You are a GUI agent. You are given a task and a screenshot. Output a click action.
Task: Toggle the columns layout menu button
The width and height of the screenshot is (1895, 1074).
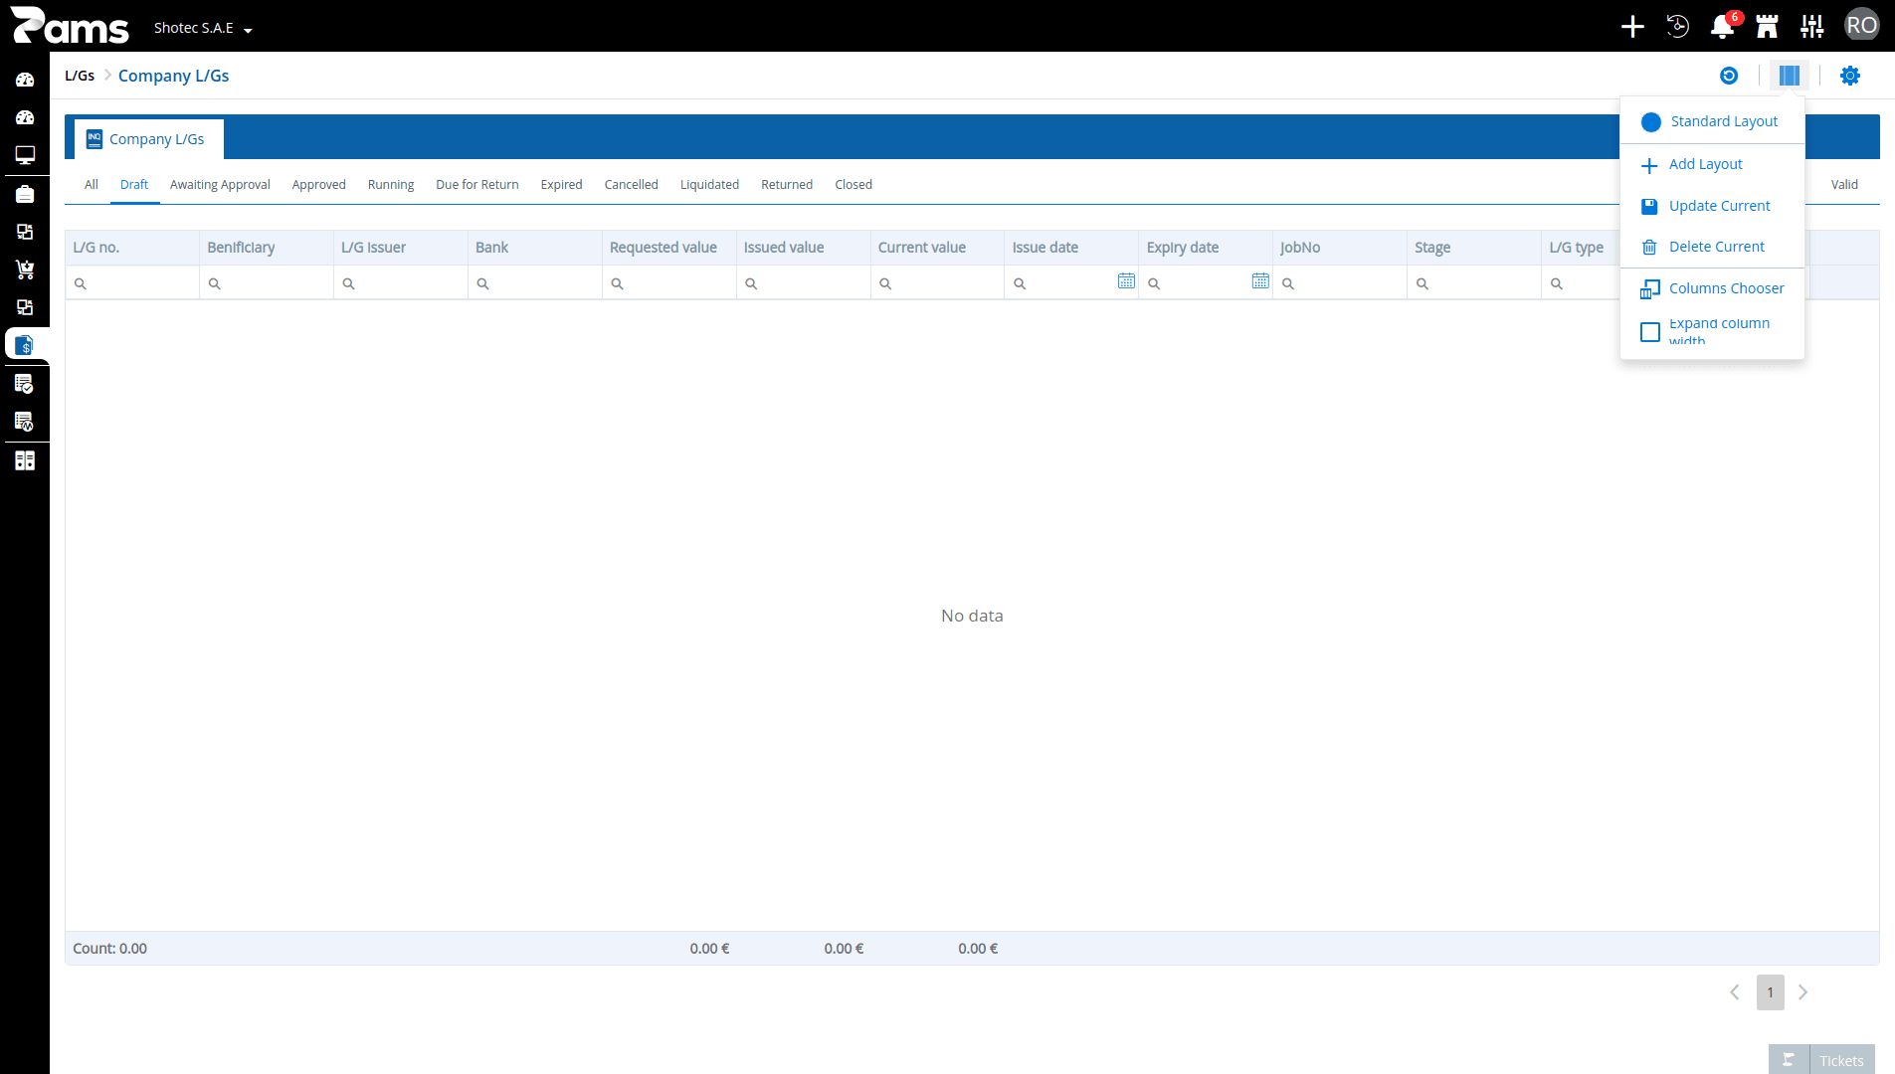[x=1790, y=76]
